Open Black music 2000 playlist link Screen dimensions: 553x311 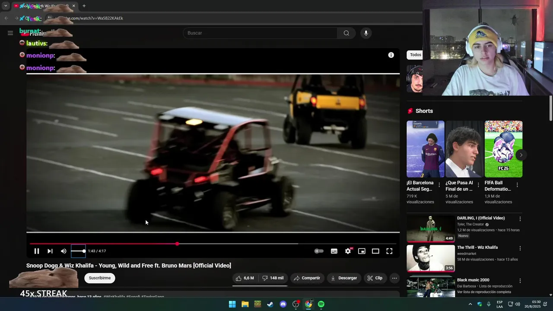click(473, 280)
